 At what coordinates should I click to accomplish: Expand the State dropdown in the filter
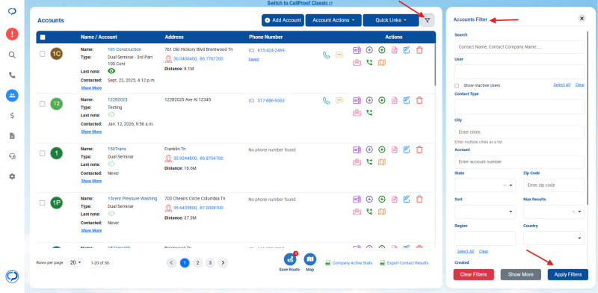point(484,185)
